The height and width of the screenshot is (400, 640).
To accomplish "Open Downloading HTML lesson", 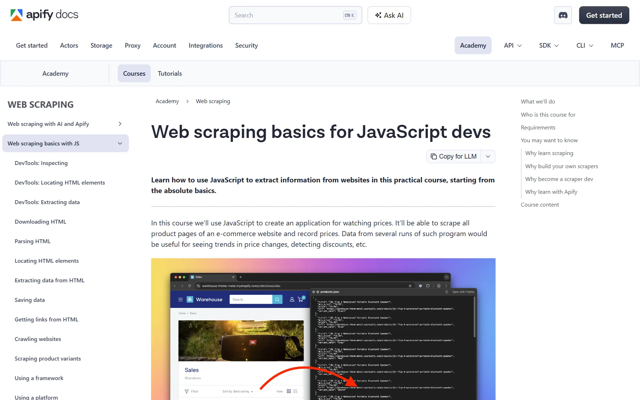I will click(40, 222).
